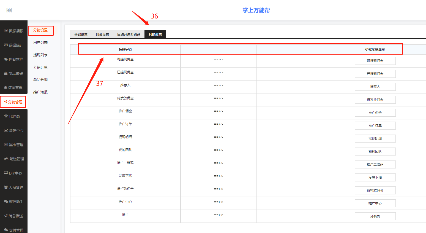Click the money icon beside 数据统计
This screenshot has width=426, height=233.
[6, 45]
